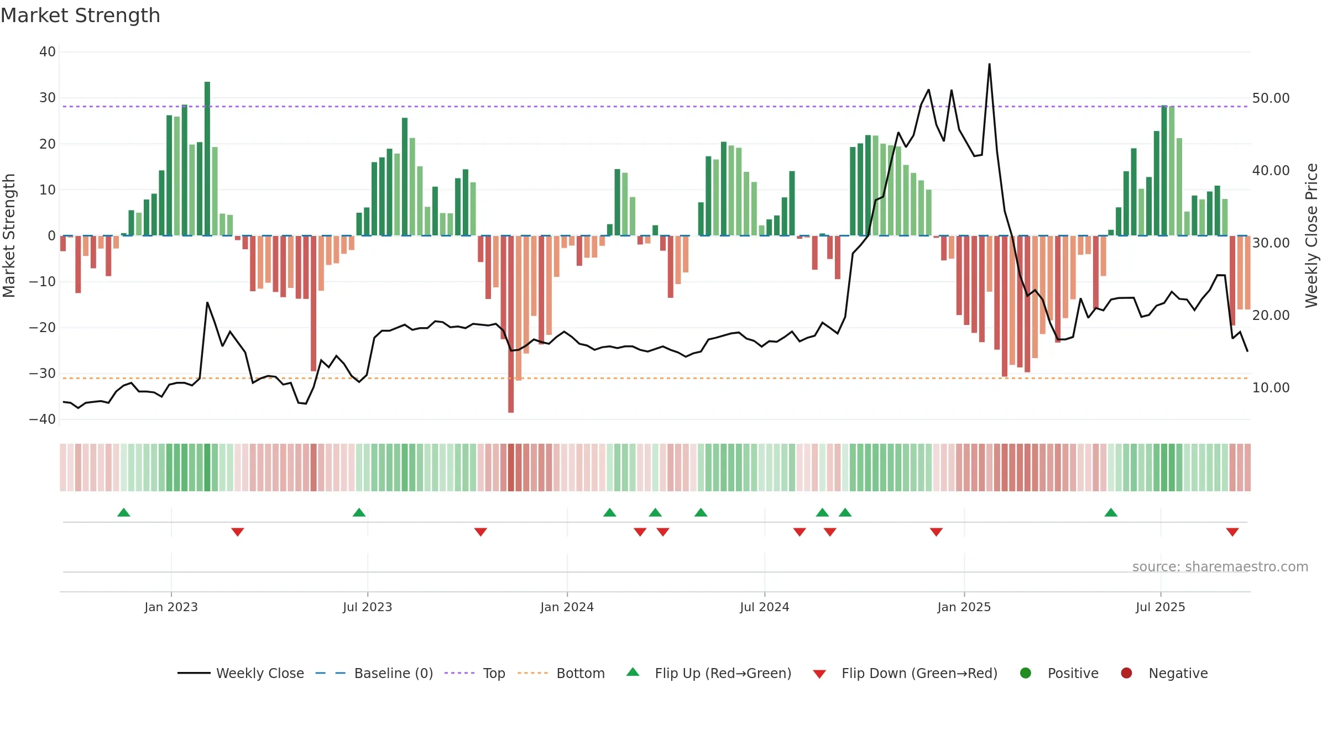Toggle the 'Baseline (0)' legend label
The image size is (1327, 746).
(394, 673)
